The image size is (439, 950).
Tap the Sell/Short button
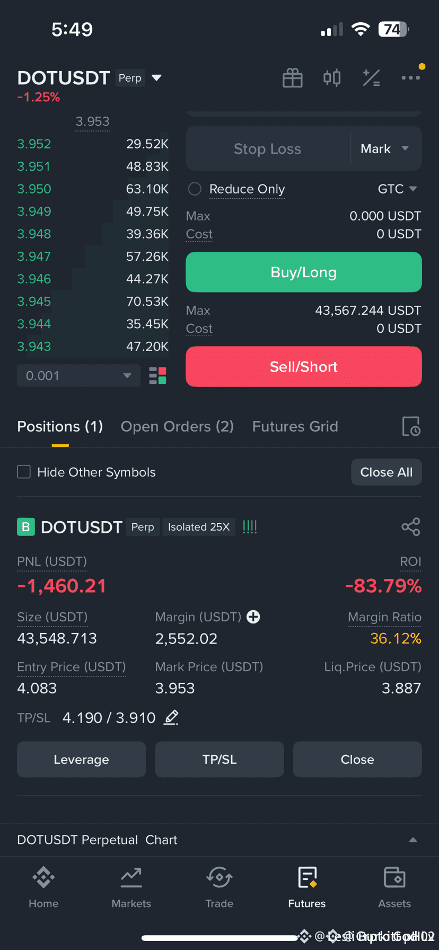click(x=304, y=367)
